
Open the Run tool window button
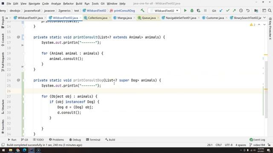point(12,140)
